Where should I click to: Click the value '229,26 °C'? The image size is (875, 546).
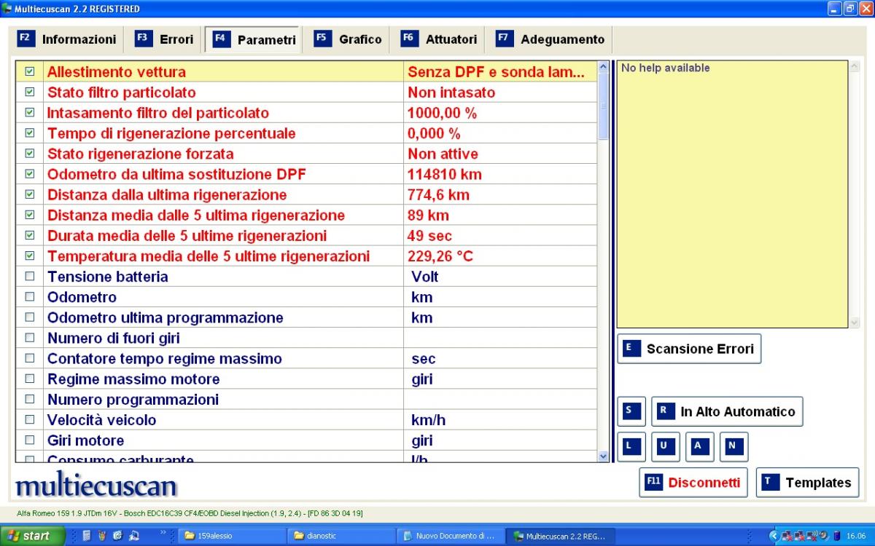(440, 256)
